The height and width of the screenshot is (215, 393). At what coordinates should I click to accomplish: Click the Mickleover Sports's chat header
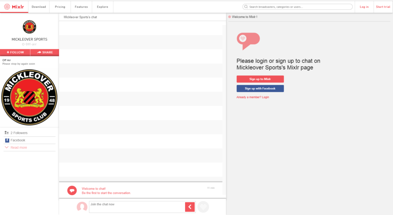point(80,17)
